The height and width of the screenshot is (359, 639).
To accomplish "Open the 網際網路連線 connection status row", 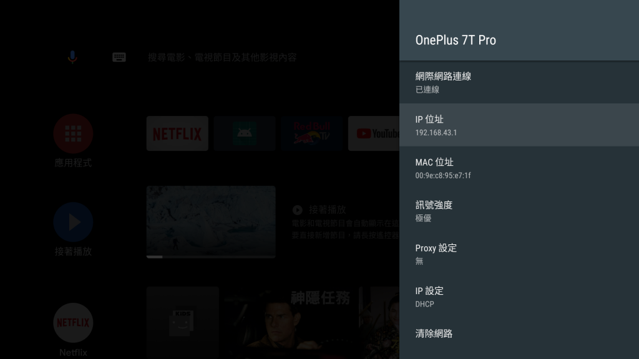I will 519,82.
